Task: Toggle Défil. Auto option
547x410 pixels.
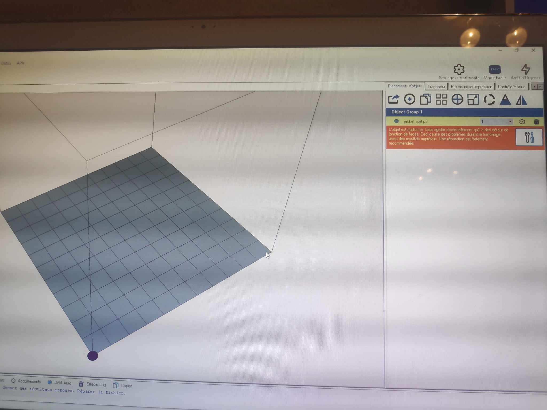Action: coord(59,383)
